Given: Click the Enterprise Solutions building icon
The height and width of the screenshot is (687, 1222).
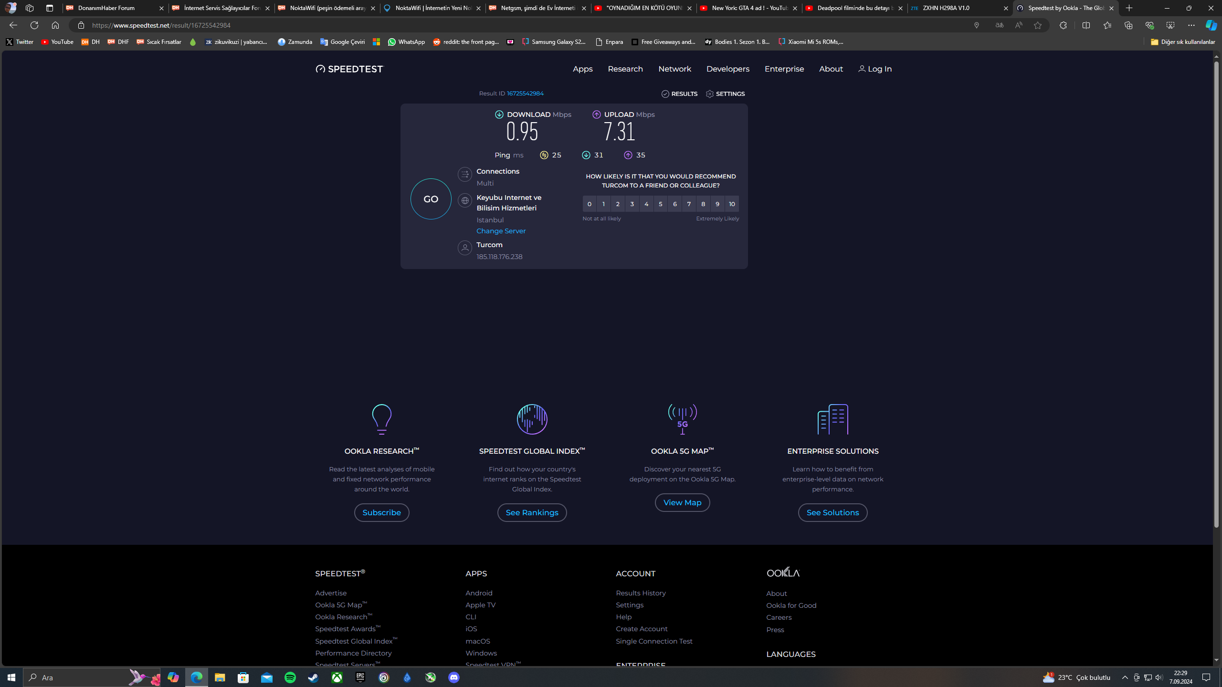Looking at the screenshot, I should 832,419.
